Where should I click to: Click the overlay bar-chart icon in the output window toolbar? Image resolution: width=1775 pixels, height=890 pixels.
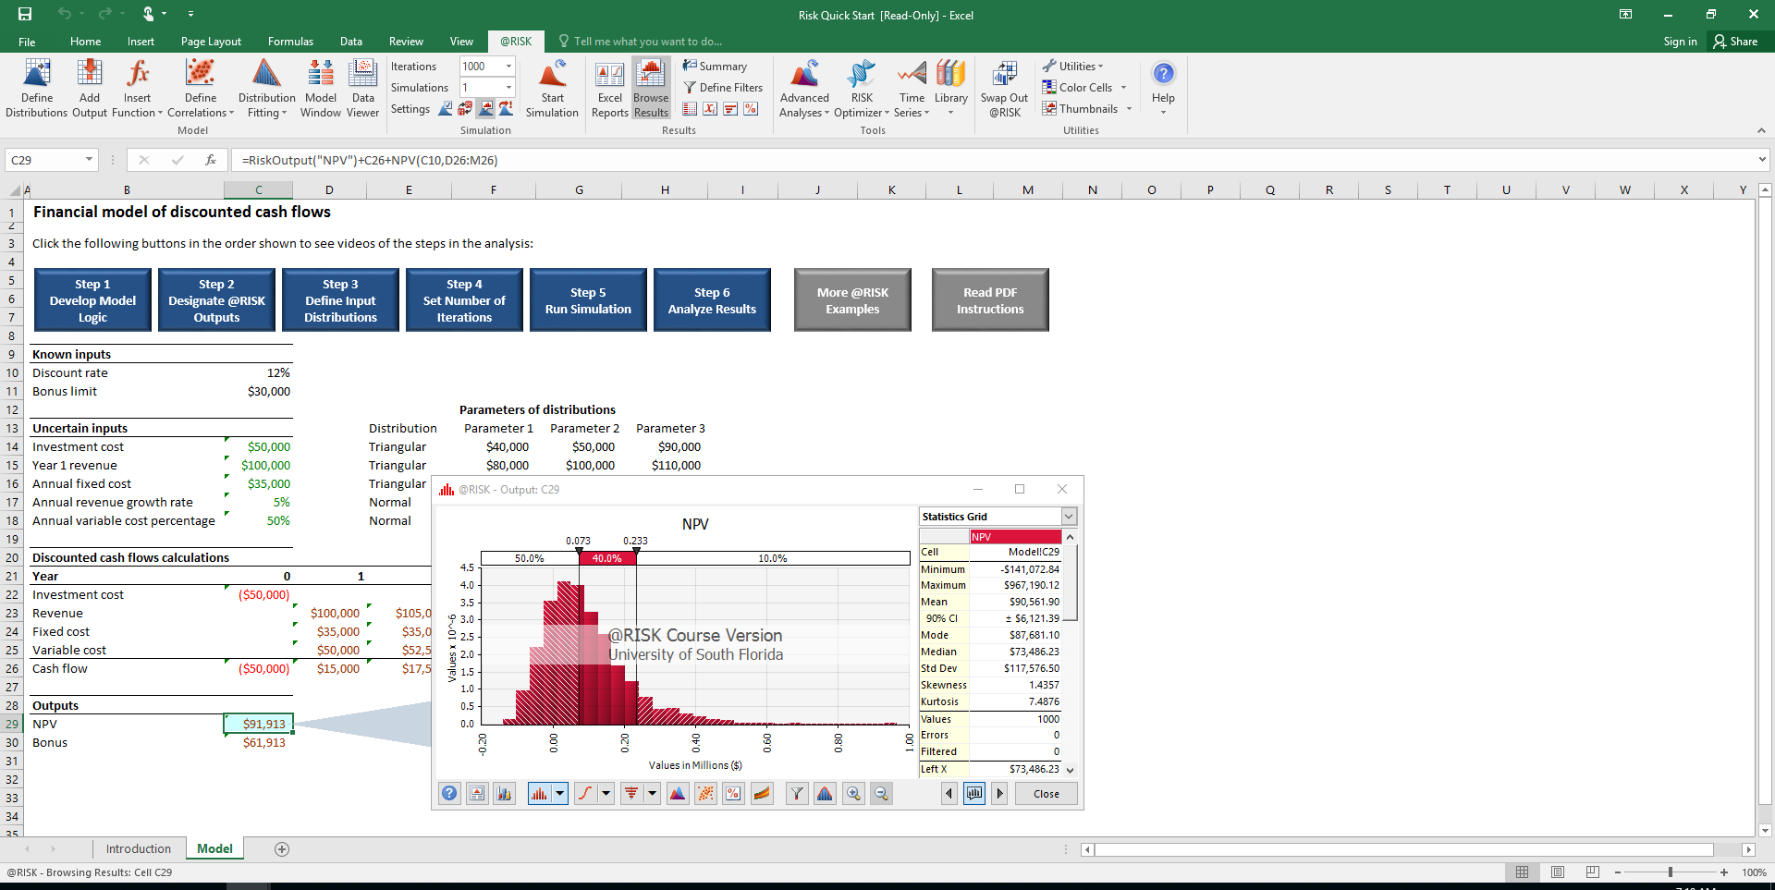(x=504, y=794)
